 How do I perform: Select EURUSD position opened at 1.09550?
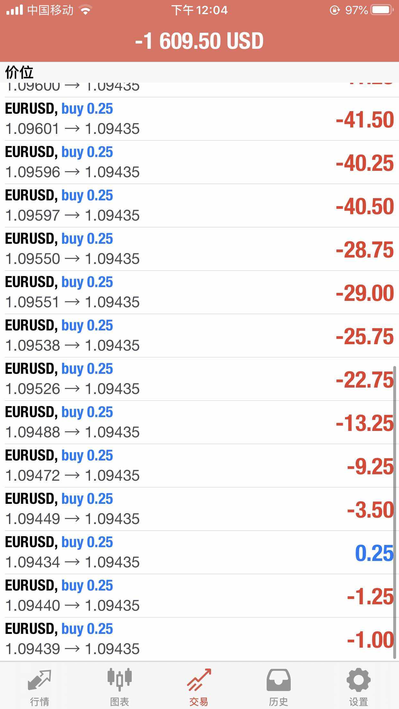pyautogui.click(x=199, y=249)
